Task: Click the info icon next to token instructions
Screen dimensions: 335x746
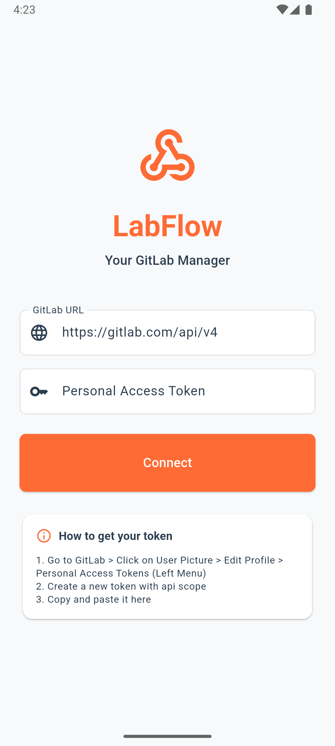Action: point(44,536)
